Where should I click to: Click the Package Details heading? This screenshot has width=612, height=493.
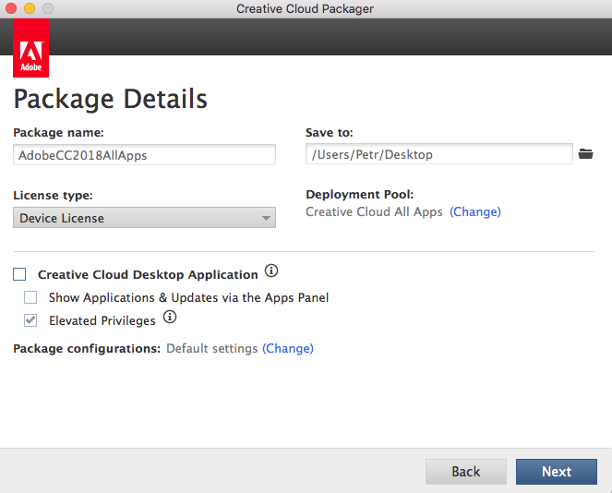pos(111,99)
